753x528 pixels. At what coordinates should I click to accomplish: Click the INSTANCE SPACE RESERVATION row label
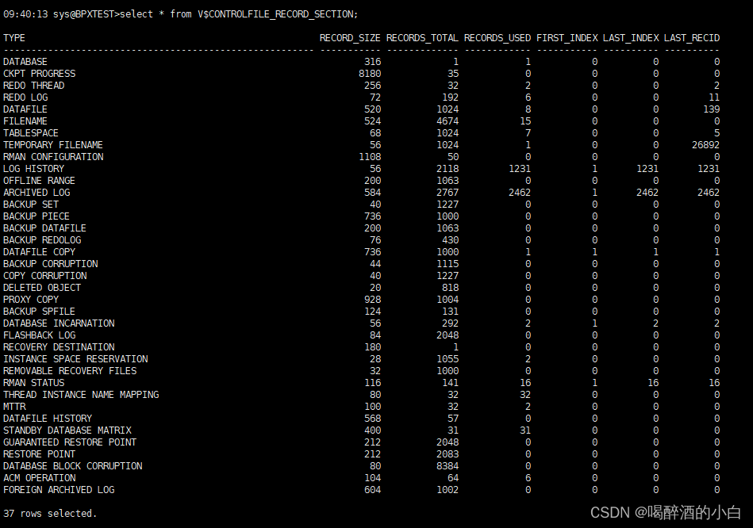point(75,359)
